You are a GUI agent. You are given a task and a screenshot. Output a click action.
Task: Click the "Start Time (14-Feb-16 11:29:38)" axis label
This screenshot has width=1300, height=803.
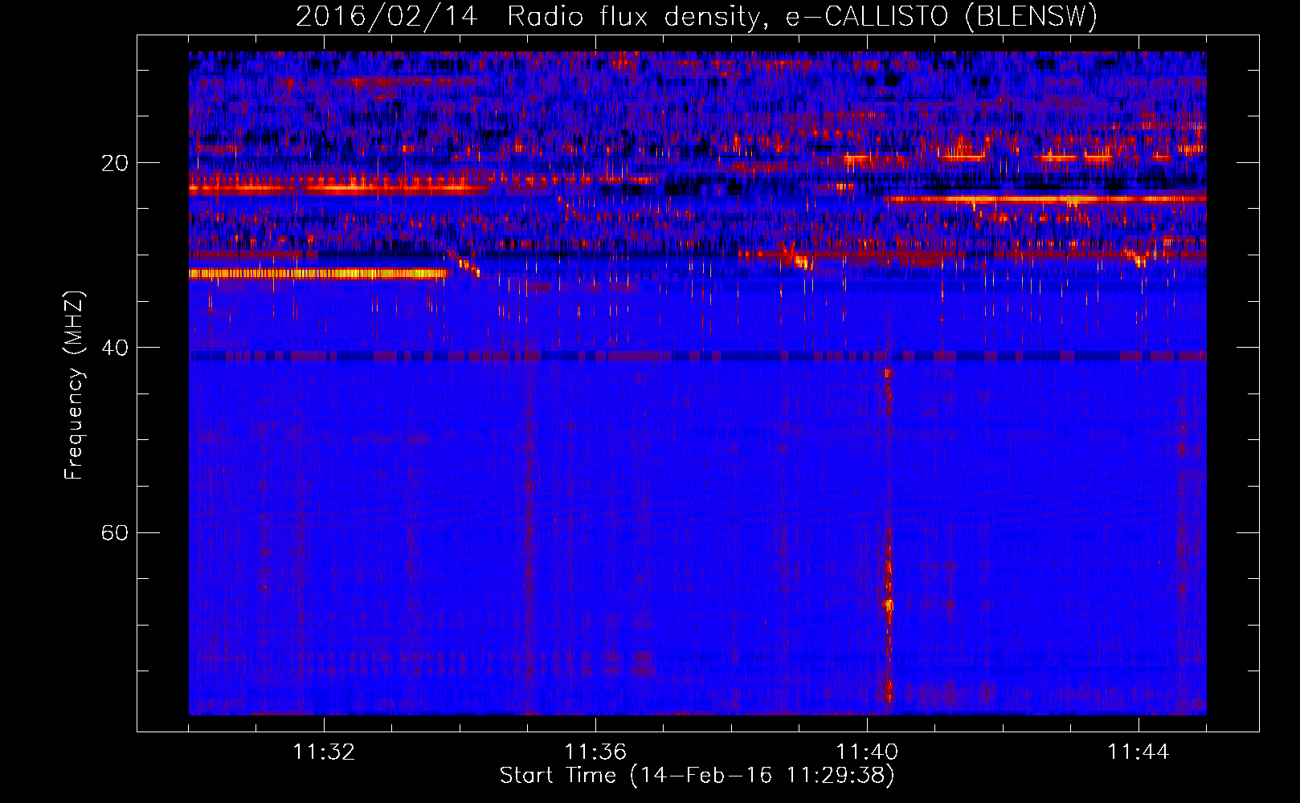tap(697, 776)
